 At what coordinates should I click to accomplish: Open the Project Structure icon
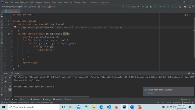point(185,7)
